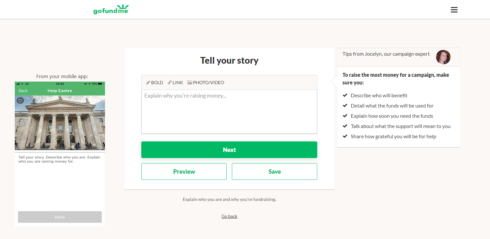The width and height of the screenshot is (490, 239).
Task: Open the hamburger menu
Action: (x=454, y=10)
